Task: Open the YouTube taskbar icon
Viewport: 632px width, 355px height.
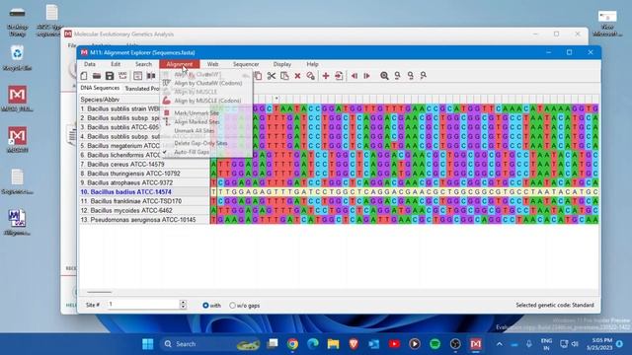Action: tap(394, 344)
